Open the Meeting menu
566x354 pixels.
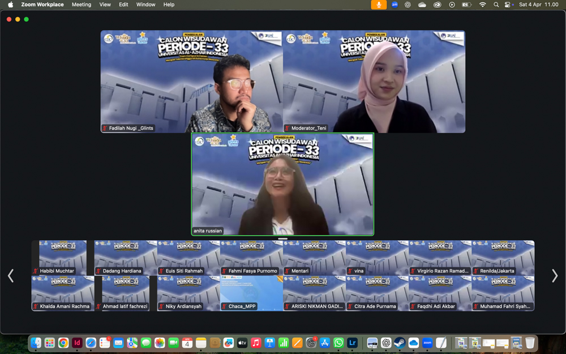point(81,5)
